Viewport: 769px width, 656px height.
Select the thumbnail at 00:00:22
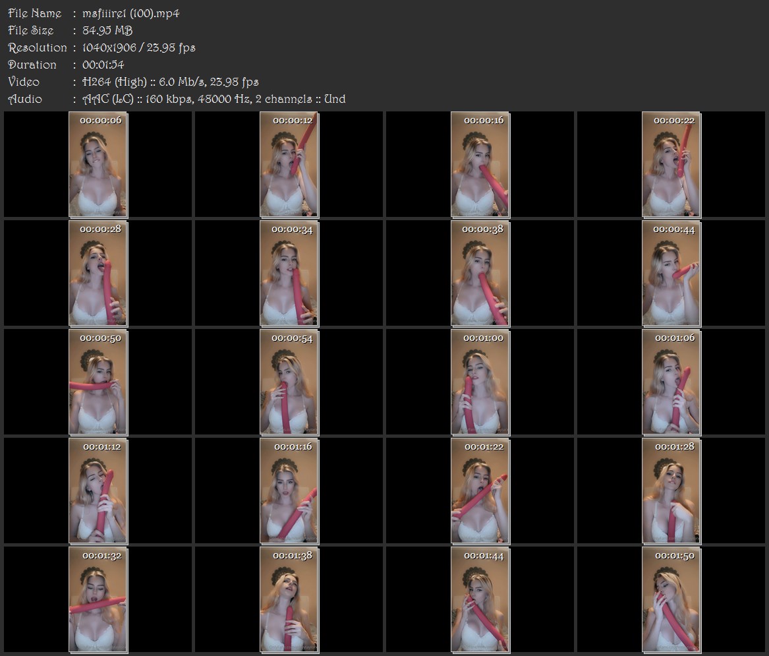[x=671, y=164]
